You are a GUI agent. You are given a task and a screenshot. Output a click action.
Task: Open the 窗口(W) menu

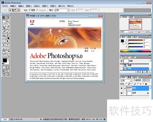[62, 6]
